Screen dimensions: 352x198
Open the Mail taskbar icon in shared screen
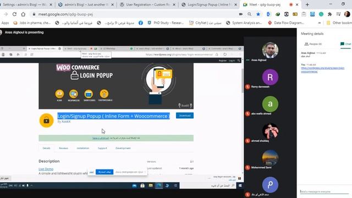tap(134, 185)
